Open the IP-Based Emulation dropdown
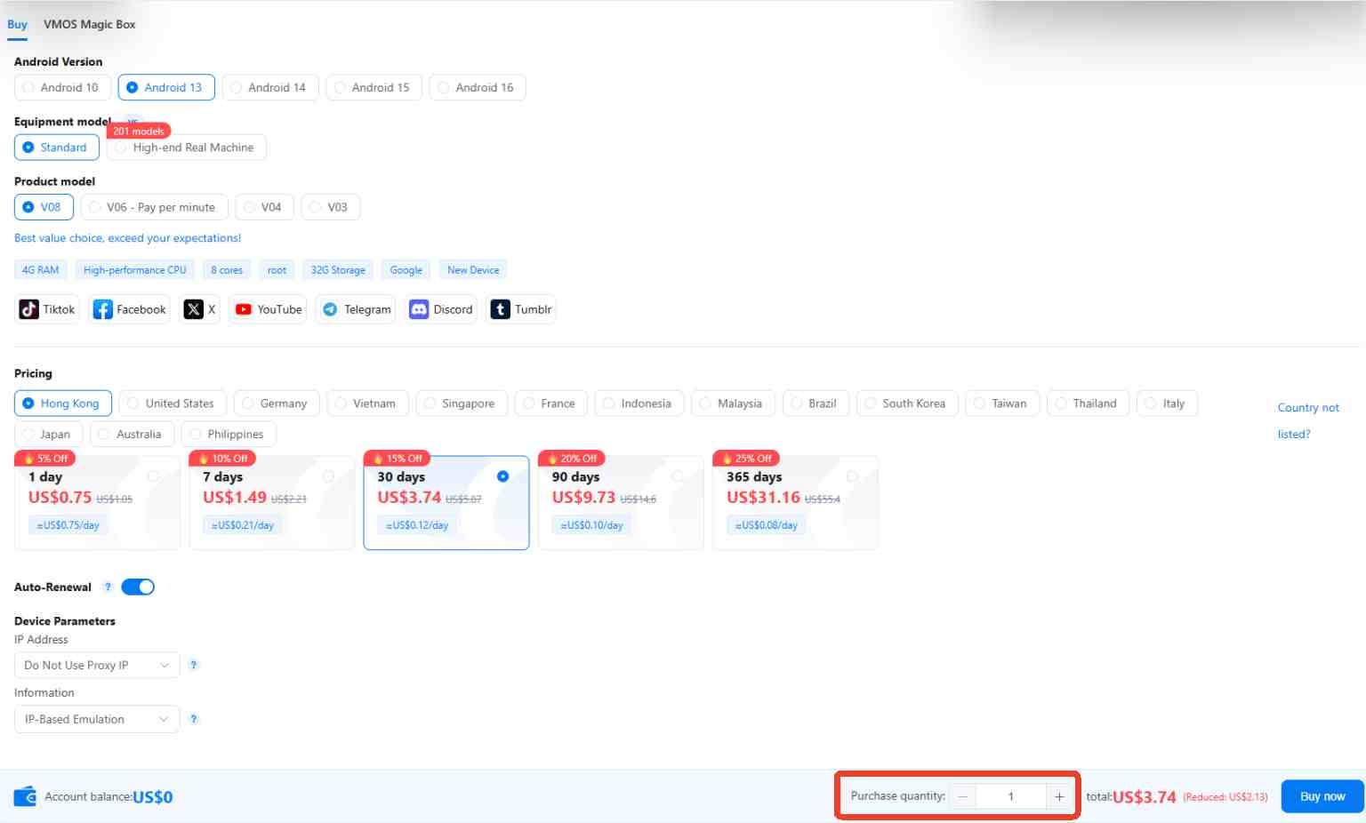Viewport: 1366px width, 823px height. pos(96,719)
